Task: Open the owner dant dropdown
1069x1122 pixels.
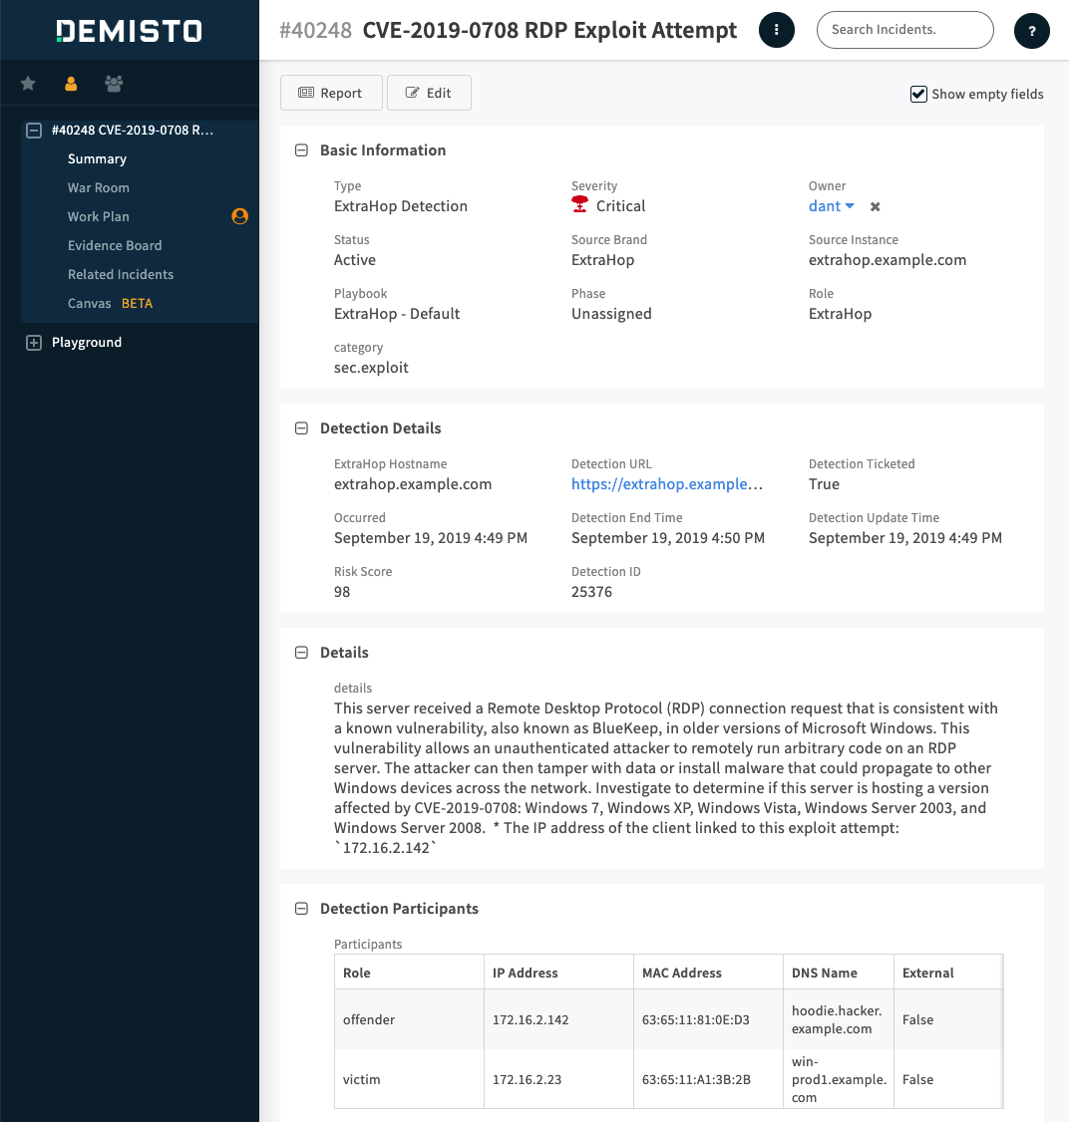Action: pyautogui.click(x=832, y=206)
